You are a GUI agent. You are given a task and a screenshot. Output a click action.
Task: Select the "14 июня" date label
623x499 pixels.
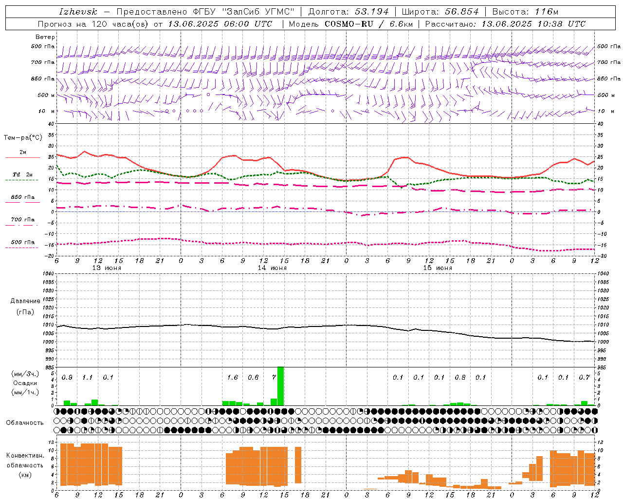pos(272,268)
